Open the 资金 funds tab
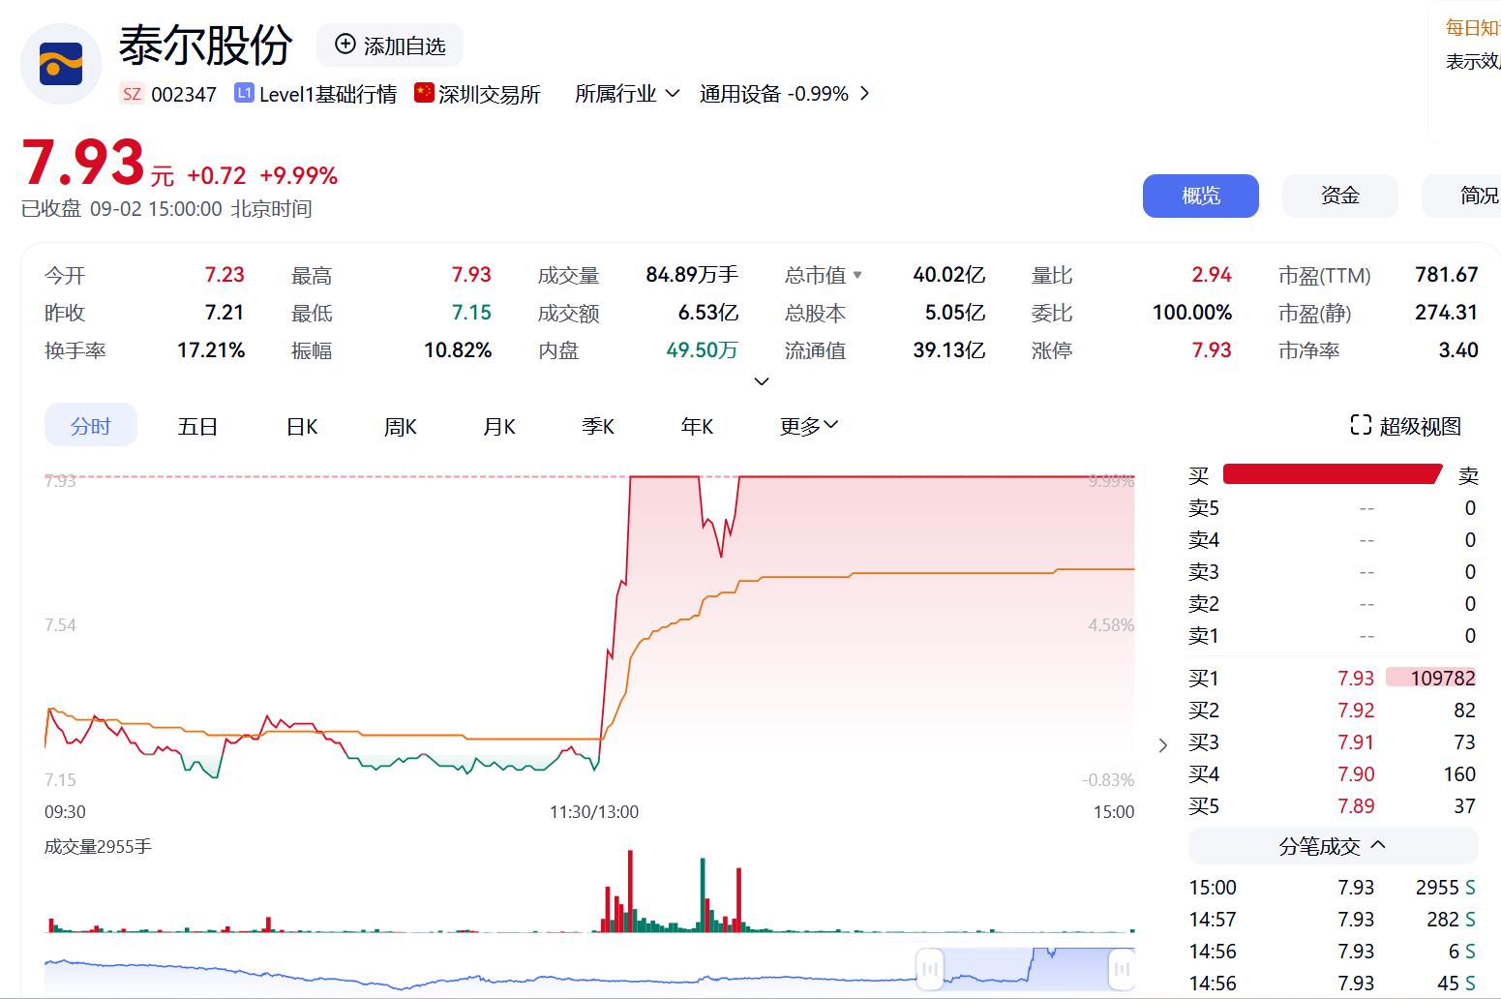The width and height of the screenshot is (1501, 999). click(x=1340, y=196)
